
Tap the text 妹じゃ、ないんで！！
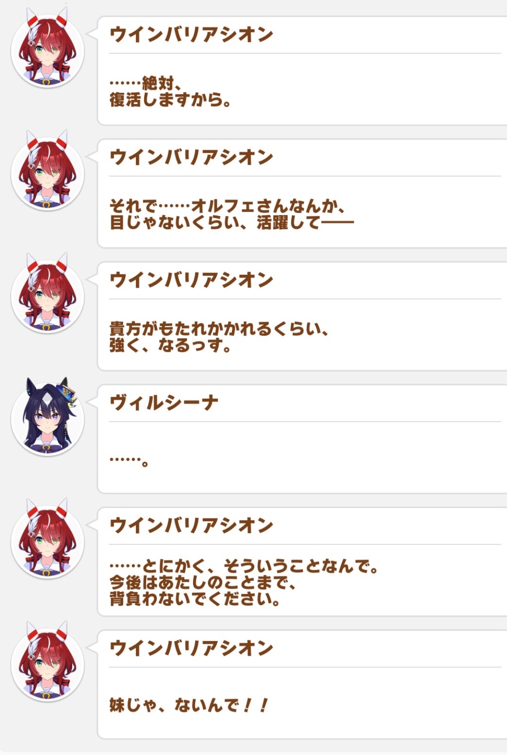click(x=189, y=705)
